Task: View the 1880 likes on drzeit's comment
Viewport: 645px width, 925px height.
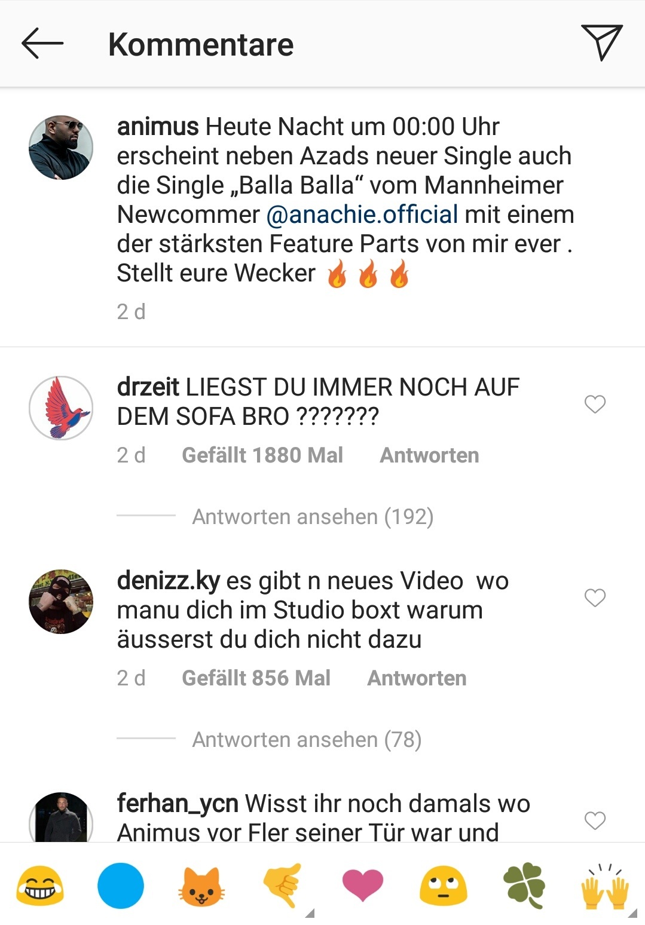Action: (x=262, y=455)
